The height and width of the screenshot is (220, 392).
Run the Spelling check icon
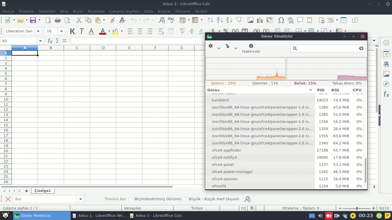point(171,20)
